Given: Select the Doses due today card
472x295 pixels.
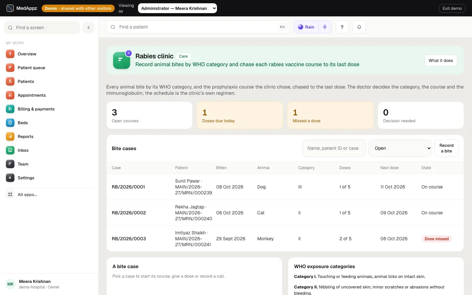Looking at the screenshot, I should [240, 115].
